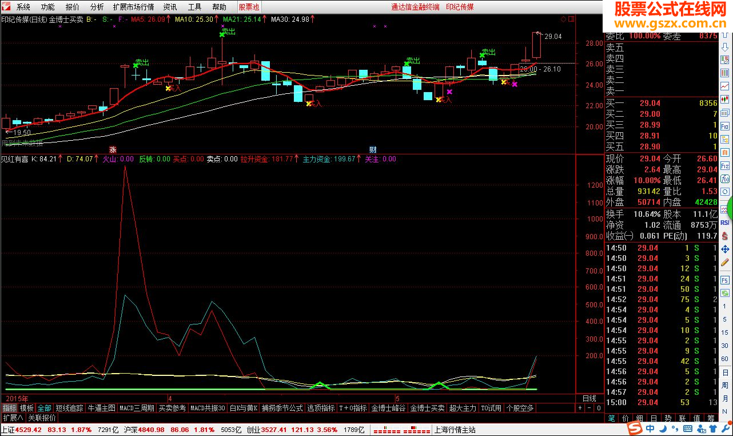
Task: Select the MACD三周期 indicator tab
Action: 137,408
